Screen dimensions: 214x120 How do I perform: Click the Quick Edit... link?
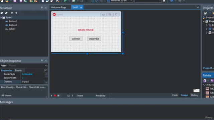(22, 87)
